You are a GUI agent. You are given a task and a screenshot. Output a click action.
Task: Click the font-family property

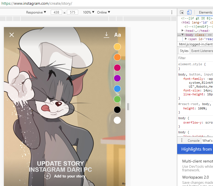point(193,79)
